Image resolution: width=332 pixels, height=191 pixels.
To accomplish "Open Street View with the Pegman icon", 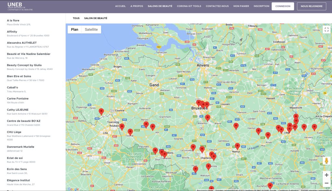I will 326,161.
